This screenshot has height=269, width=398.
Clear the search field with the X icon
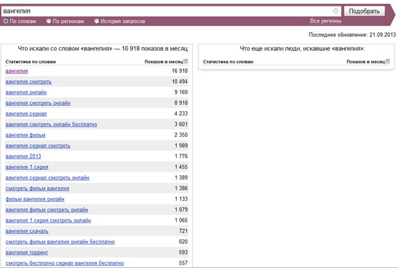coord(335,11)
